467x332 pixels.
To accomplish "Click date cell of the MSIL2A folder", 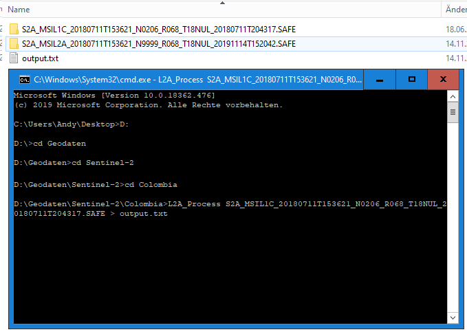I will point(456,44).
